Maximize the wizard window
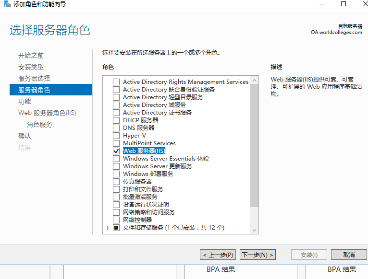 tap(343, 4)
